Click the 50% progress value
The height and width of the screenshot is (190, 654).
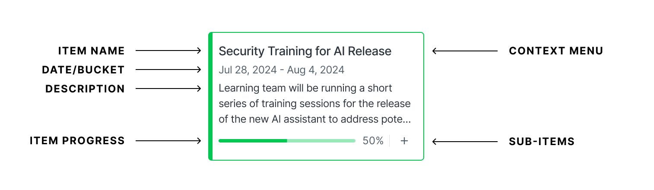(373, 141)
